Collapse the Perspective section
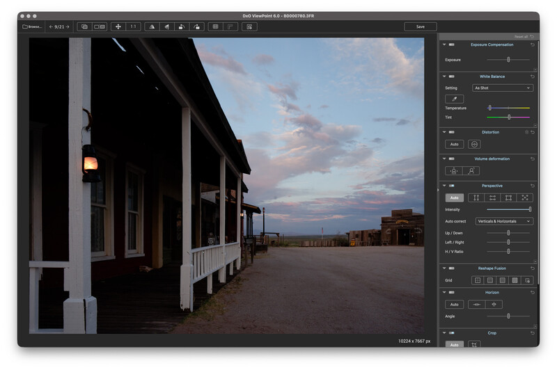The image size is (557, 370). tap(444, 186)
